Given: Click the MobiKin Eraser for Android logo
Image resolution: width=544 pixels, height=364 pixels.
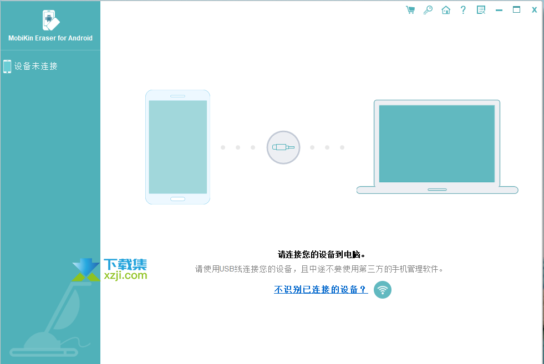Looking at the screenshot, I should (x=50, y=20).
